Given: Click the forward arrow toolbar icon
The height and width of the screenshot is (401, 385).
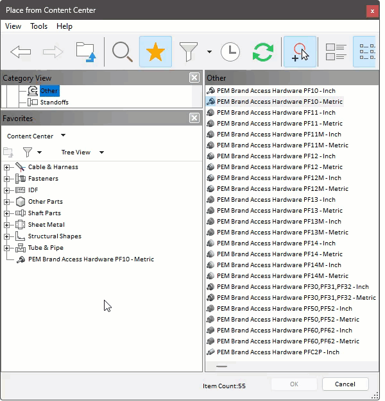Looking at the screenshot, I should point(53,52).
